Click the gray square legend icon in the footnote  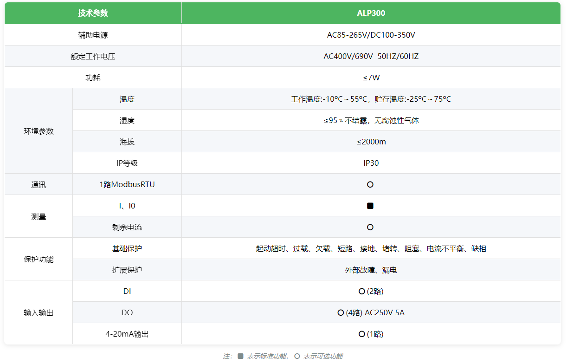240,356
